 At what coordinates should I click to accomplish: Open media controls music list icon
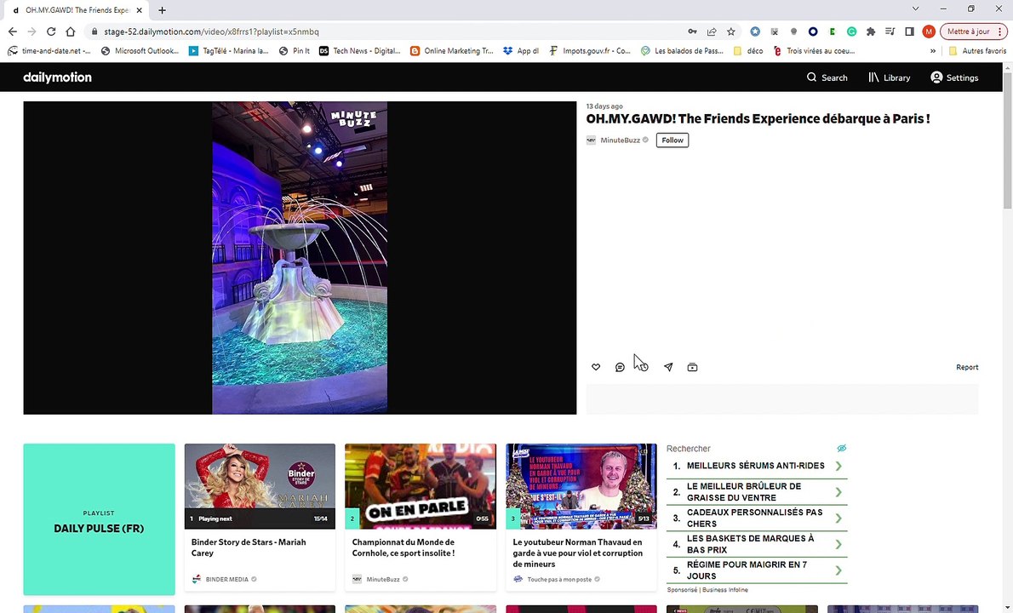click(x=890, y=32)
